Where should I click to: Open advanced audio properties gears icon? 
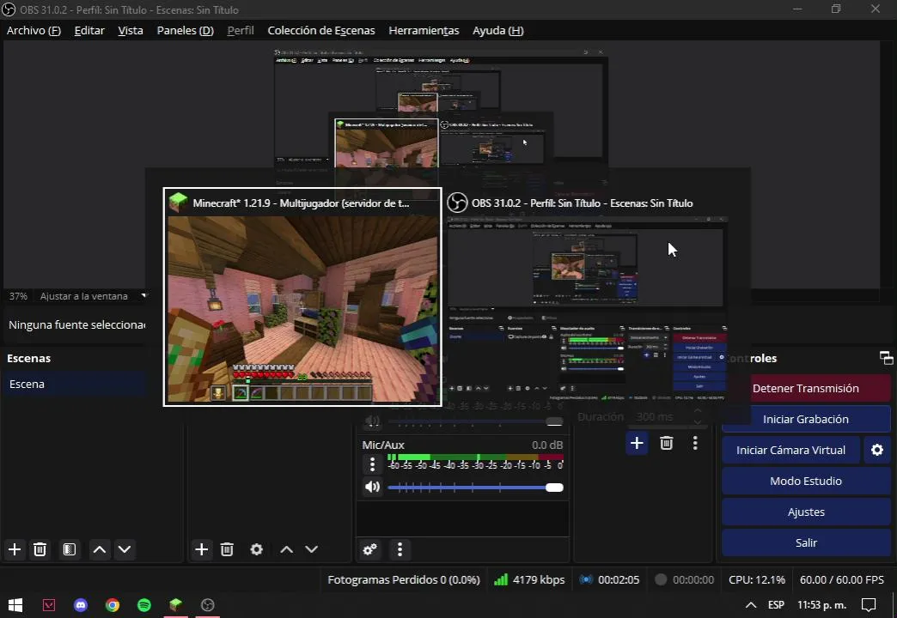pyautogui.click(x=370, y=549)
